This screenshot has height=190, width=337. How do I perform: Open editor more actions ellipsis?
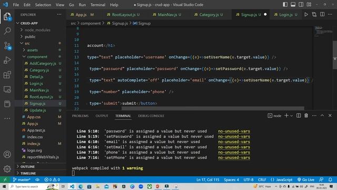[x=330, y=14]
